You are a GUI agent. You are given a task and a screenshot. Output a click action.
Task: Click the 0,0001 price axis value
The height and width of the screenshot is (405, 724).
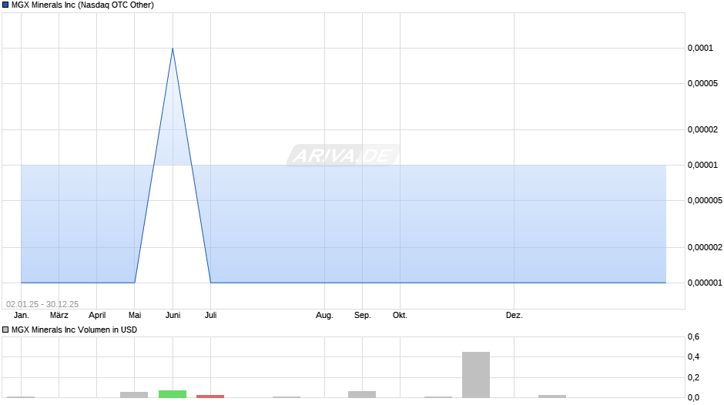700,48
